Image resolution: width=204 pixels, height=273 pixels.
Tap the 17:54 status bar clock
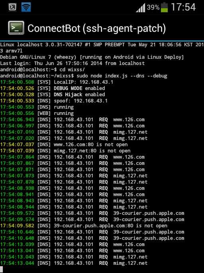pyautogui.click(x=183, y=7)
